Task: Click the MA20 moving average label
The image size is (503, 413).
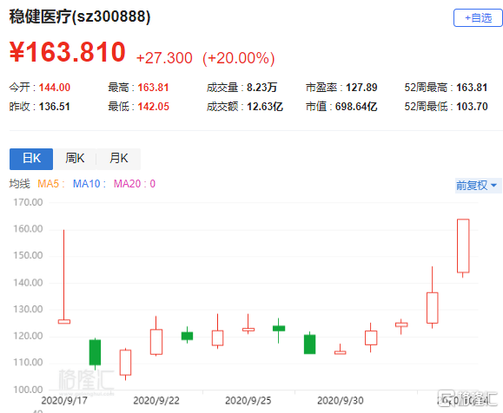Action: 134,184
